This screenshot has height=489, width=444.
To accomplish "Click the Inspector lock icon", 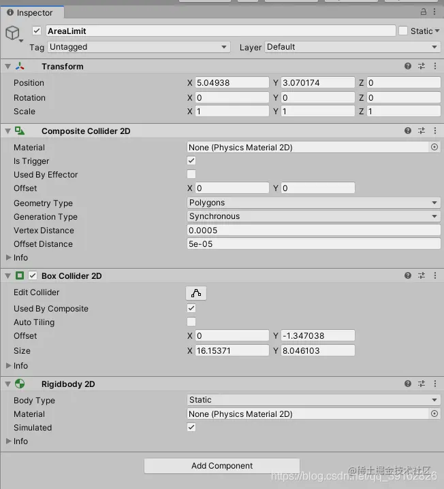I will (424, 12).
